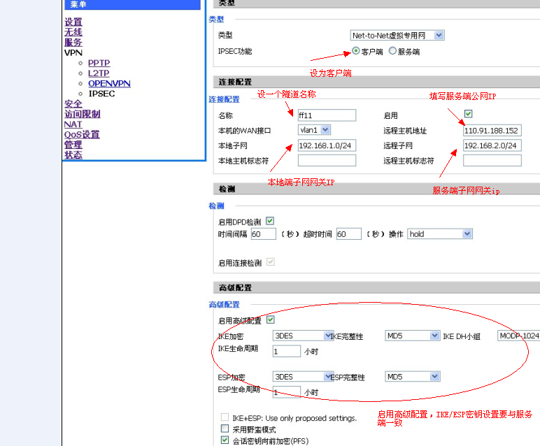Click the 名称 tunnel name field
Screen dimensions: 540x446
(x=326, y=115)
